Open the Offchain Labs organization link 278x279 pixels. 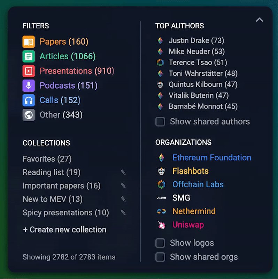(x=198, y=184)
